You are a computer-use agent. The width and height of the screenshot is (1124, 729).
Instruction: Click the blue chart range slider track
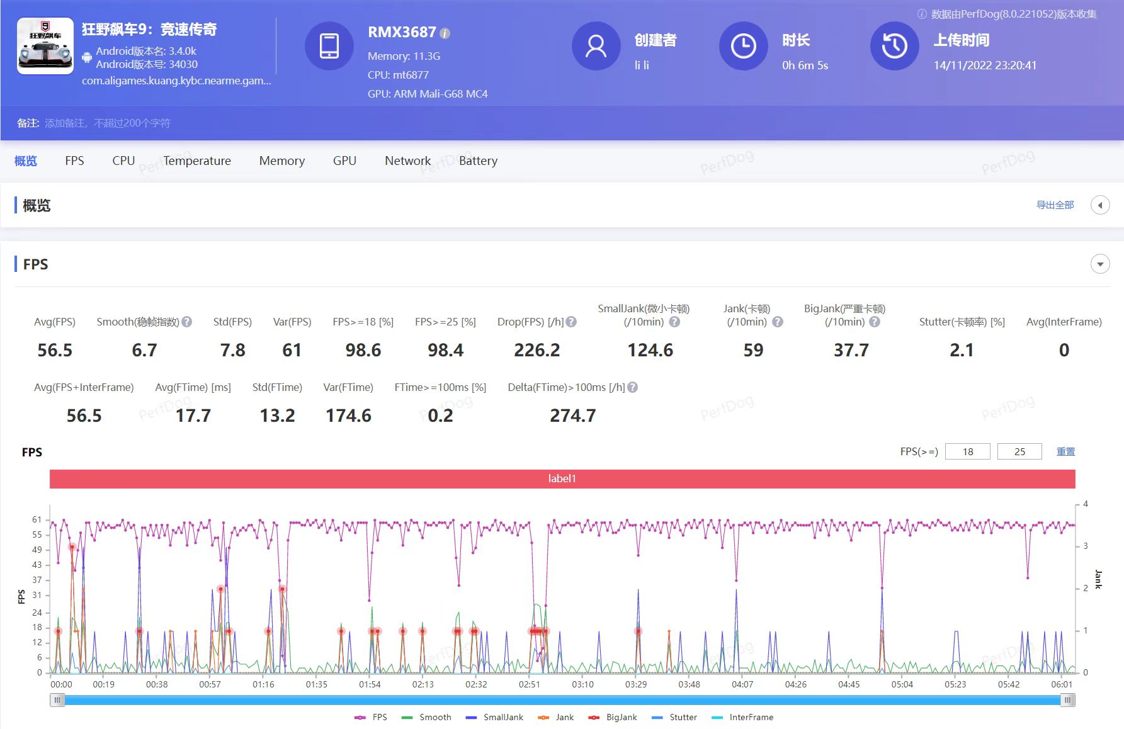(x=562, y=699)
